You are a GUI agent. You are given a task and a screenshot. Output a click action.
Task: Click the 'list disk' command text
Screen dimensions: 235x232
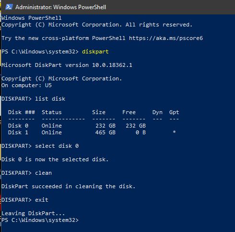pos(50,99)
